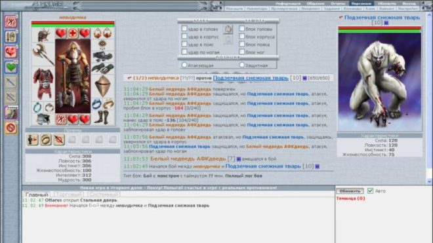Click the single sword icon in the left sidebar

pyautogui.click(x=10, y=82)
